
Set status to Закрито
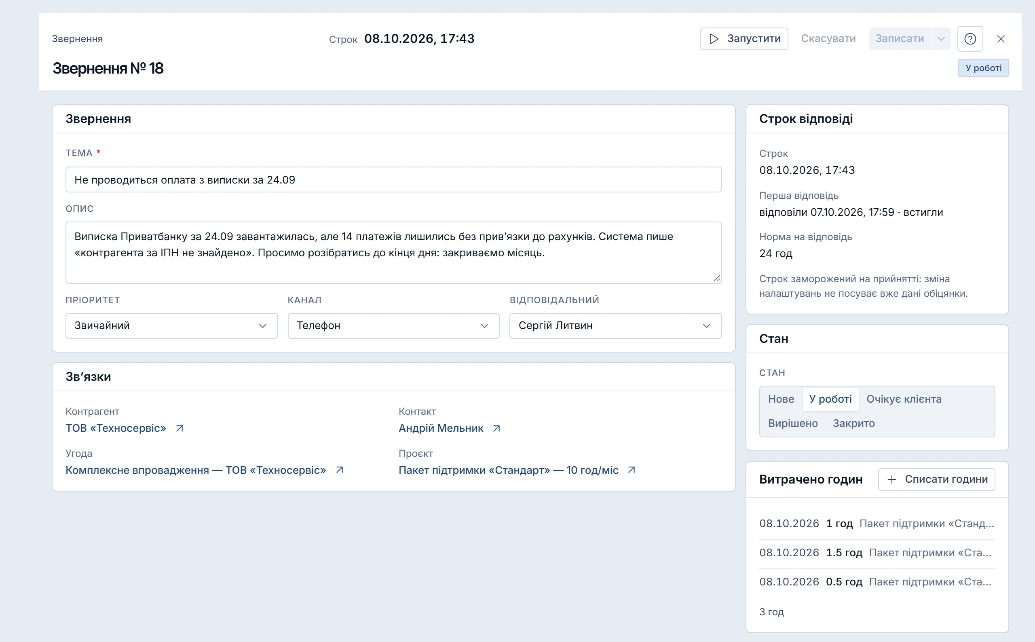(853, 423)
